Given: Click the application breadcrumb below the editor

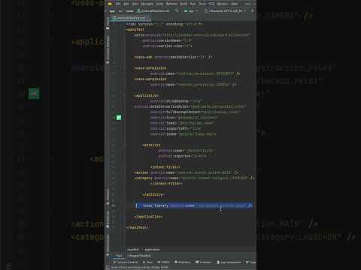Looking at the screenshot, I should click(x=152, y=250).
